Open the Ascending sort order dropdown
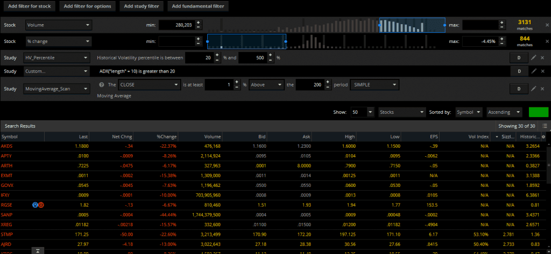 [x=504, y=112]
